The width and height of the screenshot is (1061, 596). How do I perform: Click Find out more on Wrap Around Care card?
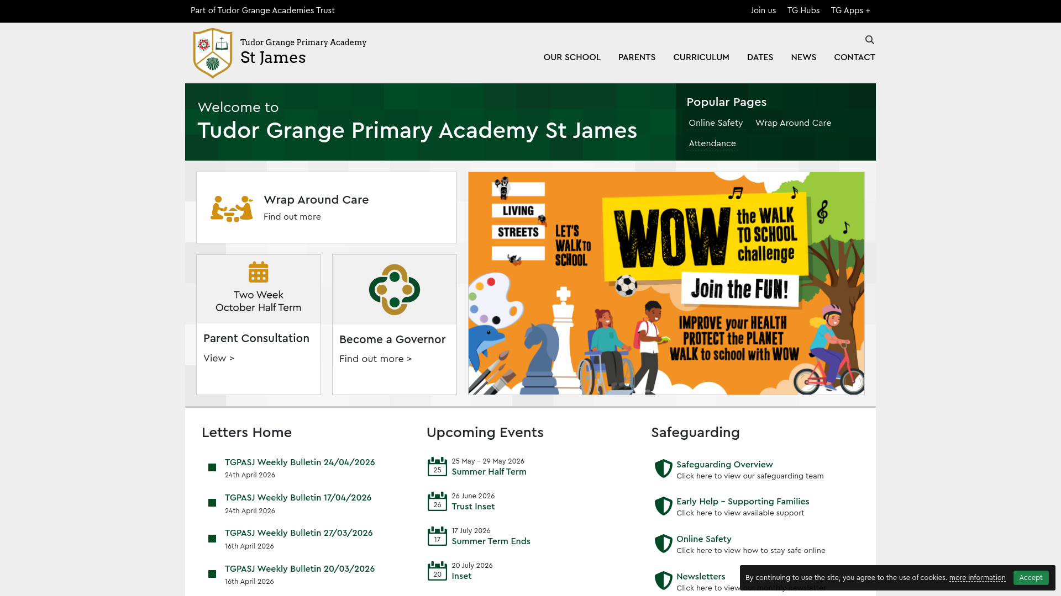(292, 217)
